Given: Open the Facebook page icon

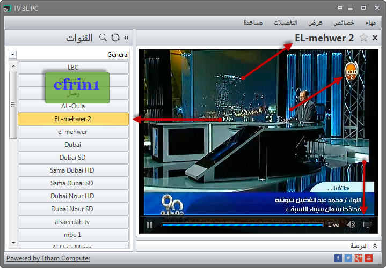Looking at the screenshot, I should click(338, 258).
